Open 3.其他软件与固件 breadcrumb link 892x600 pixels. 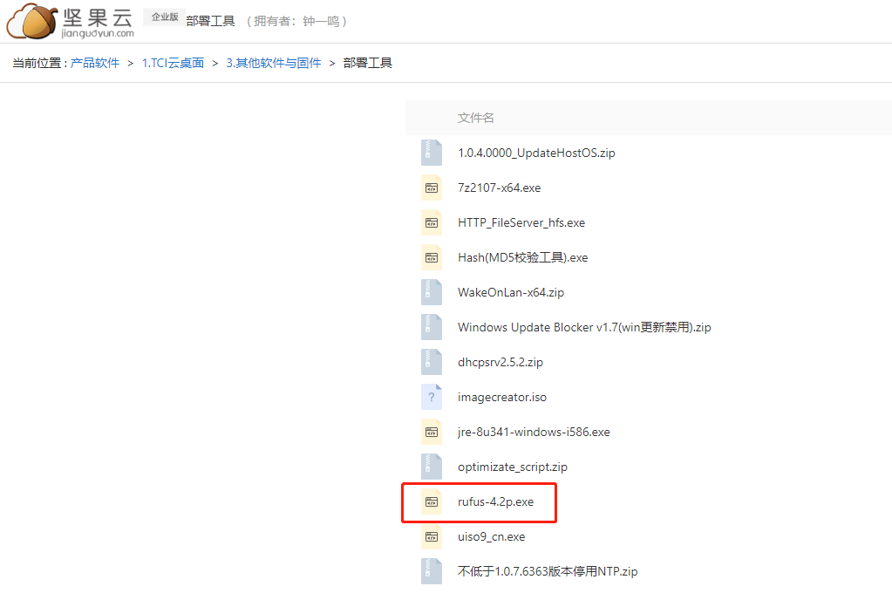(274, 63)
